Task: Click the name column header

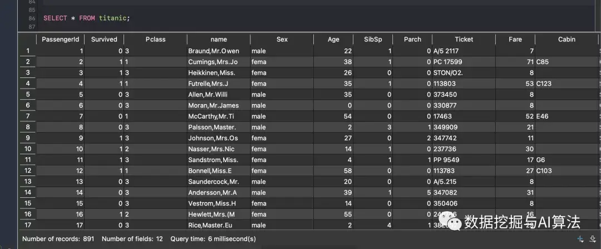Action: [219, 40]
